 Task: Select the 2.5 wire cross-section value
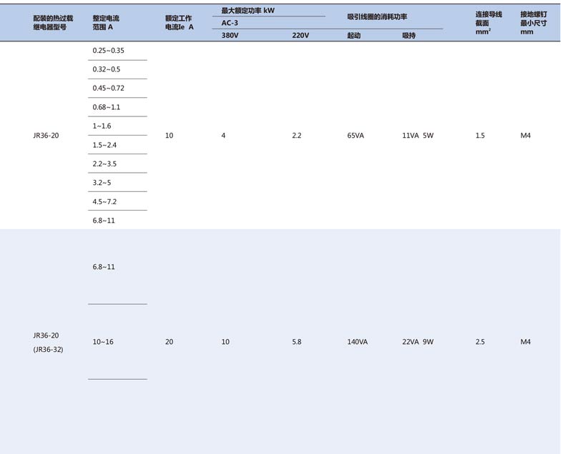480,342
